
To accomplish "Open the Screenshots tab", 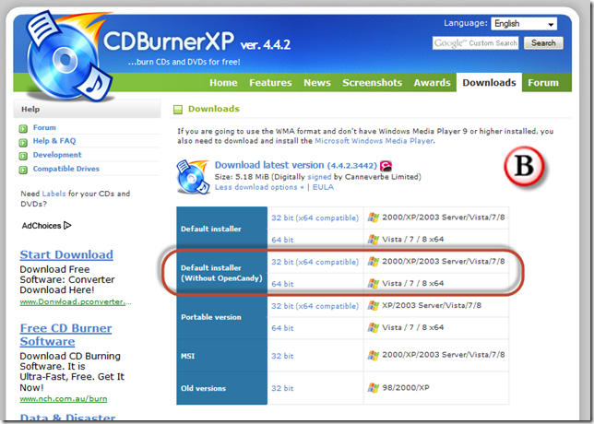I will 372,83.
